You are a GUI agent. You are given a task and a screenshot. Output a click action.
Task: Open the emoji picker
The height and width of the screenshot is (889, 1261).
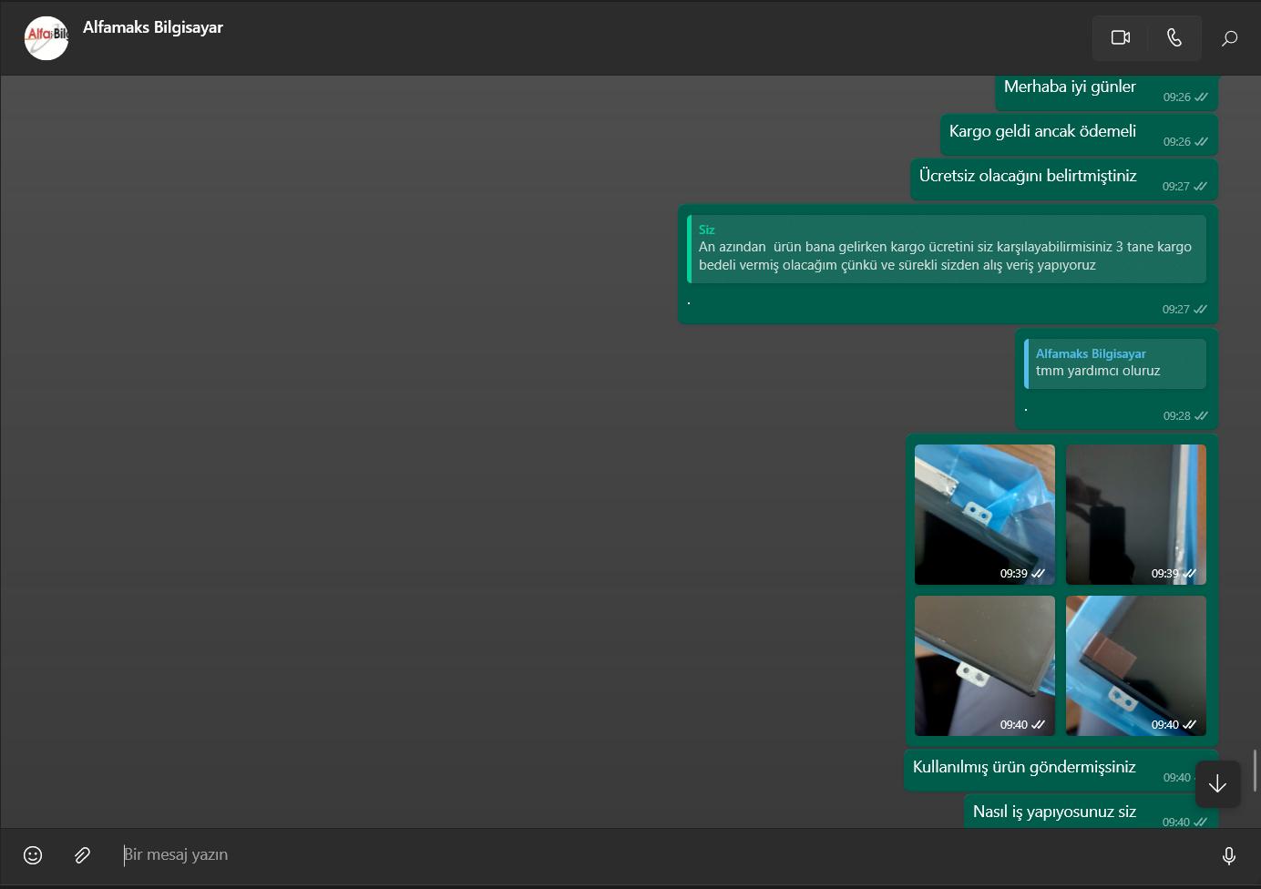33,855
